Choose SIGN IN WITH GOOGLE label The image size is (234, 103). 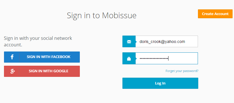tap(49, 71)
